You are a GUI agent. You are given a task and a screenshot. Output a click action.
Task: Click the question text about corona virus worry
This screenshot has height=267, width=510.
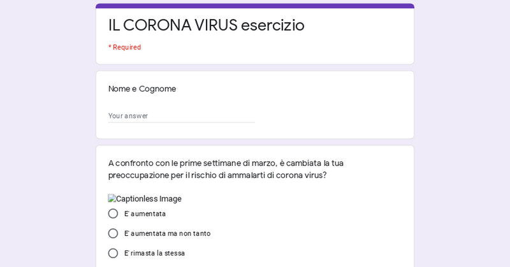click(x=226, y=163)
